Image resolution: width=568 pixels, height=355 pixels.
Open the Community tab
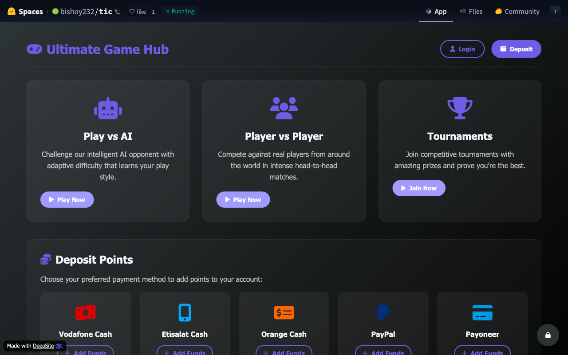[x=517, y=12]
